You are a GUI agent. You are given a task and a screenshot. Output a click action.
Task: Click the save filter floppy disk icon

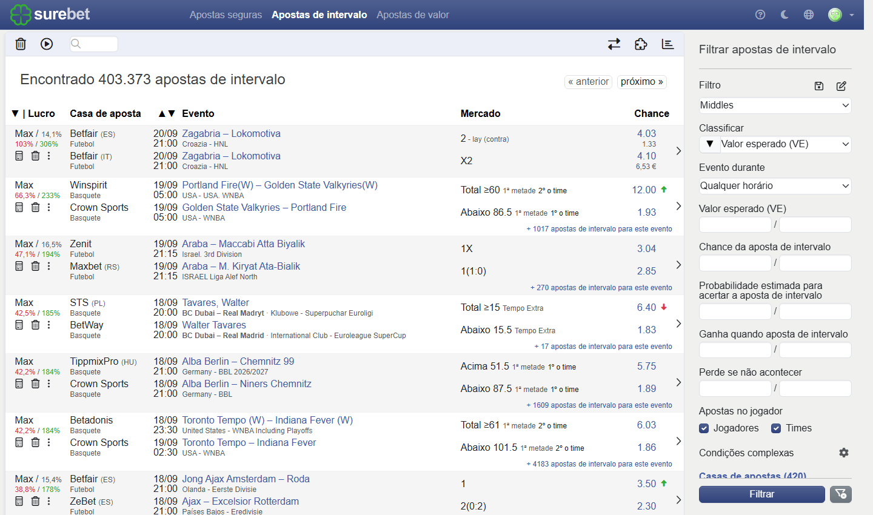819,86
